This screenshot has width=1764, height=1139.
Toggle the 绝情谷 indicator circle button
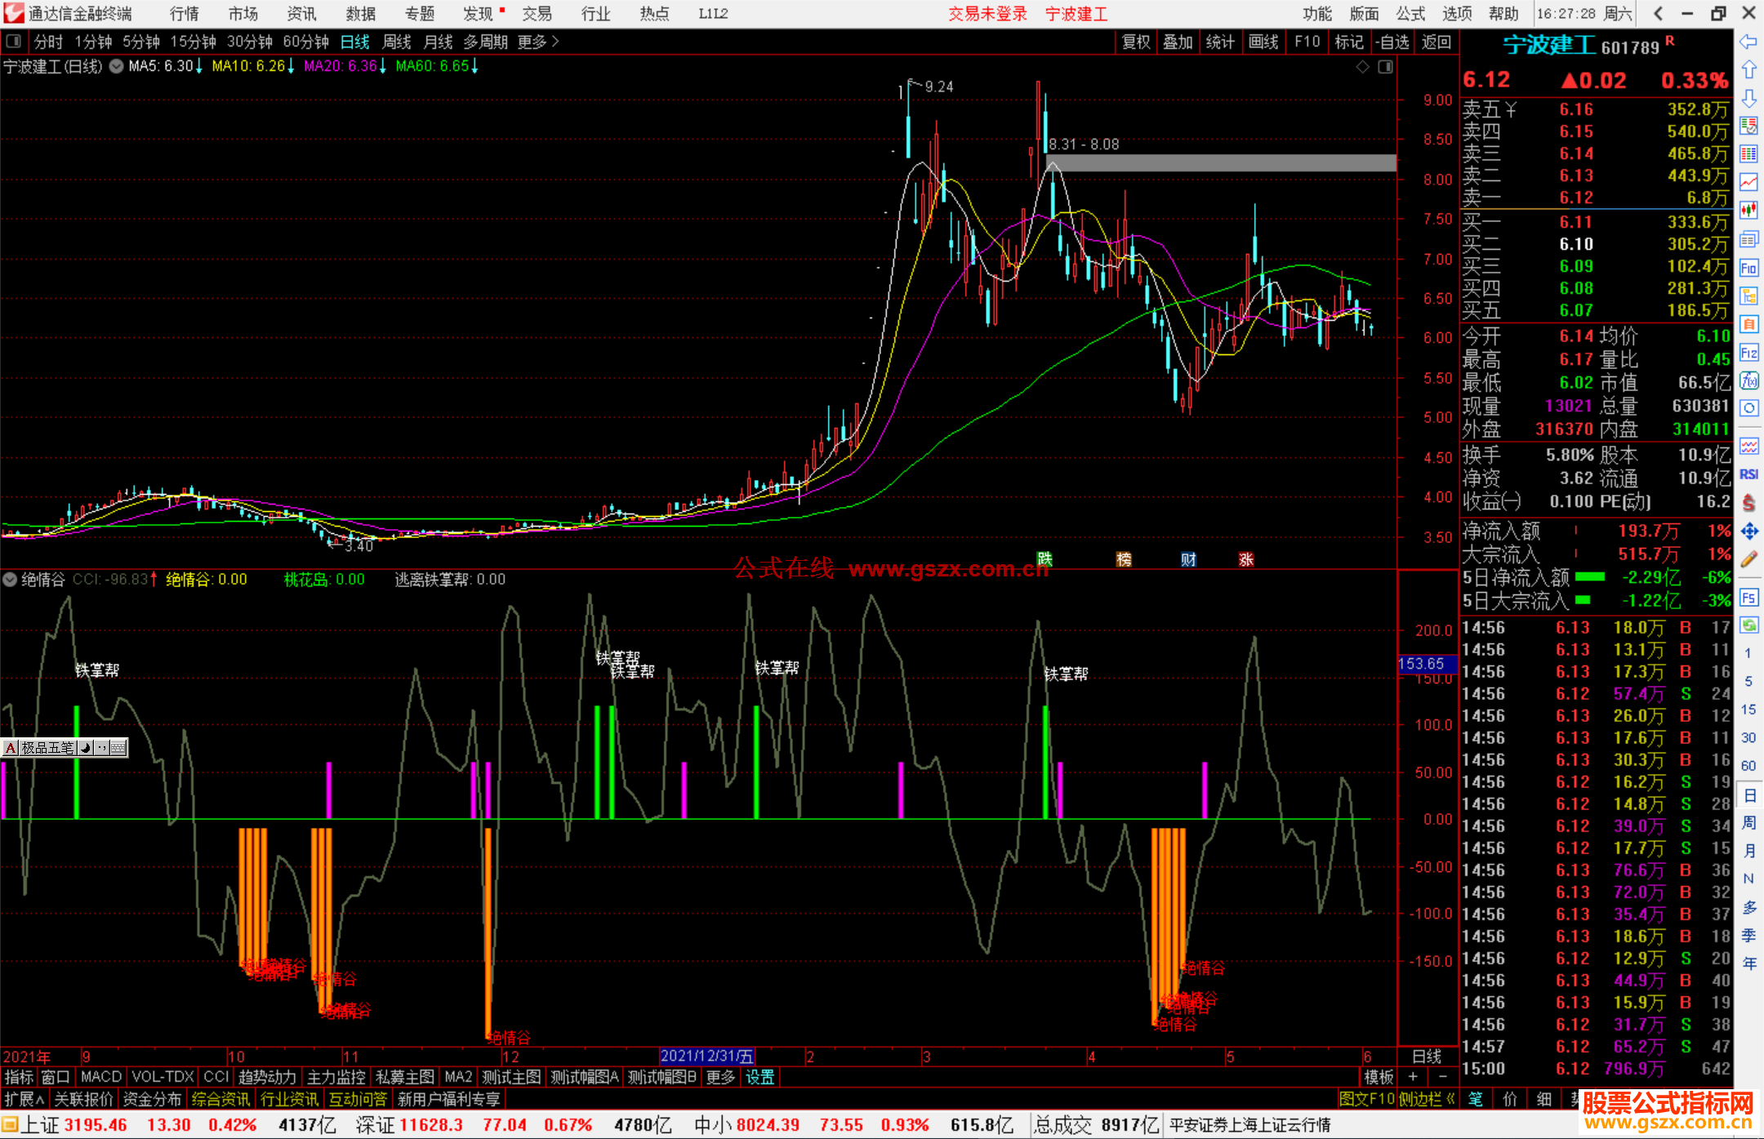[10, 580]
